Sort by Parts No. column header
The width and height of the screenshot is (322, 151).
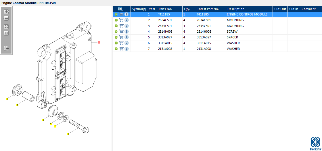click(x=170, y=9)
